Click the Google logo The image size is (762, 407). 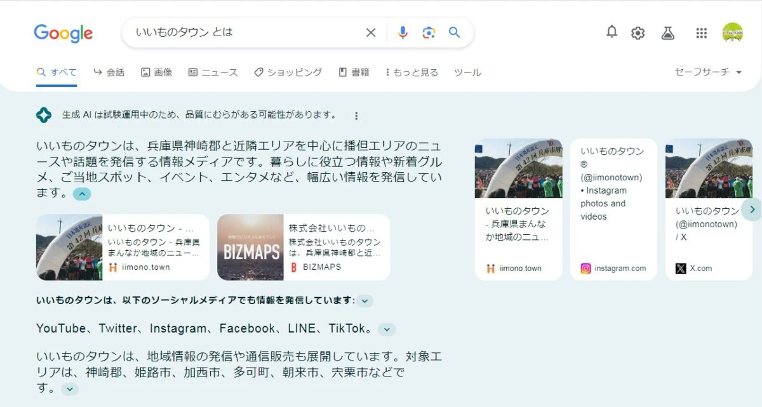(x=63, y=33)
